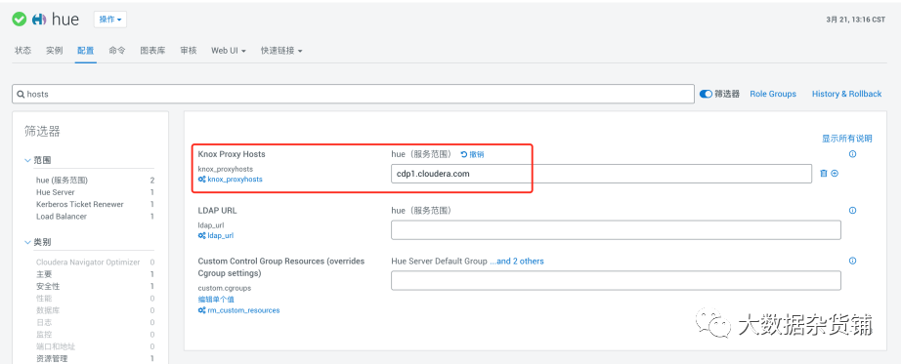
Task: Click the ldap_url gear link
Action: click(x=216, y=235)
